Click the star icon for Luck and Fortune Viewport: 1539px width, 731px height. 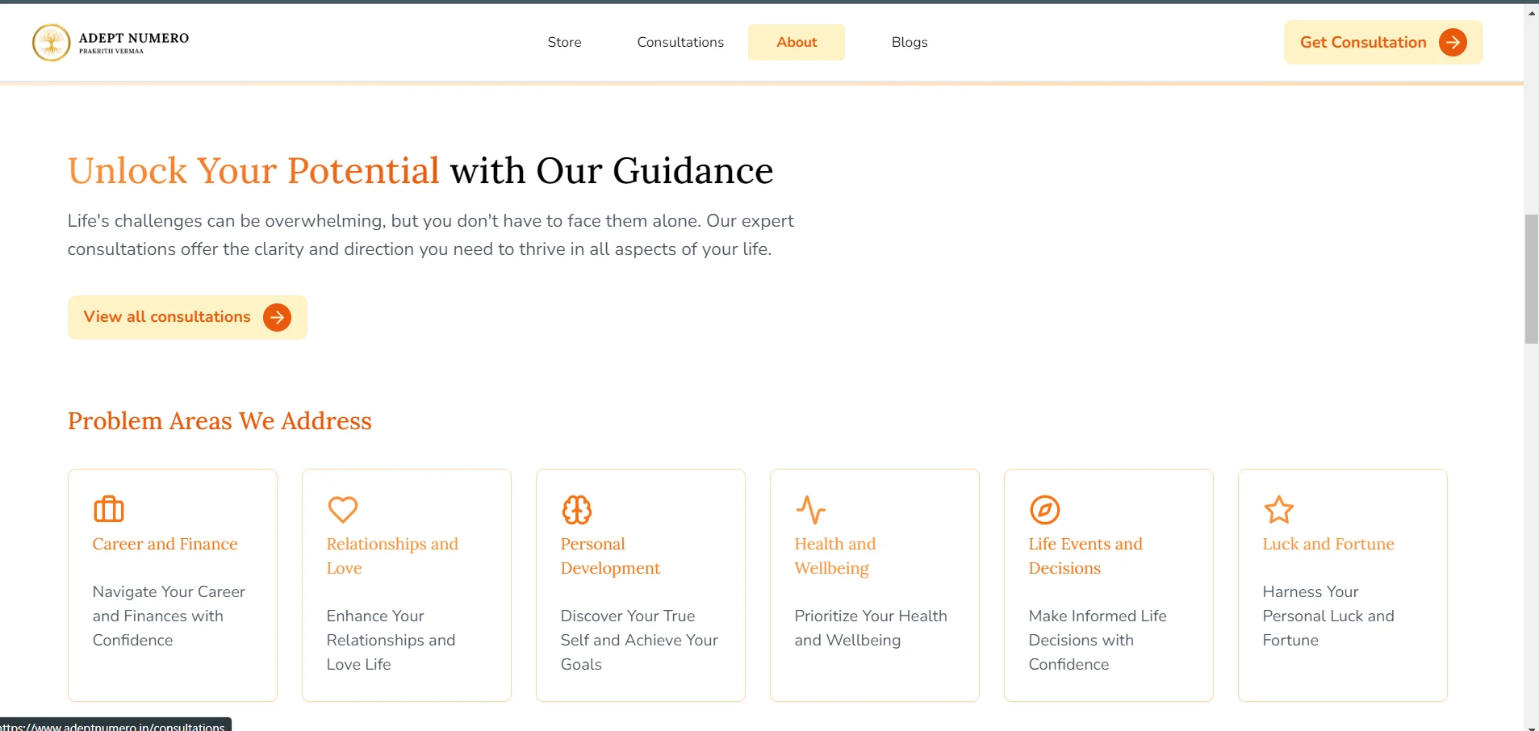[x=1279, y=509]
